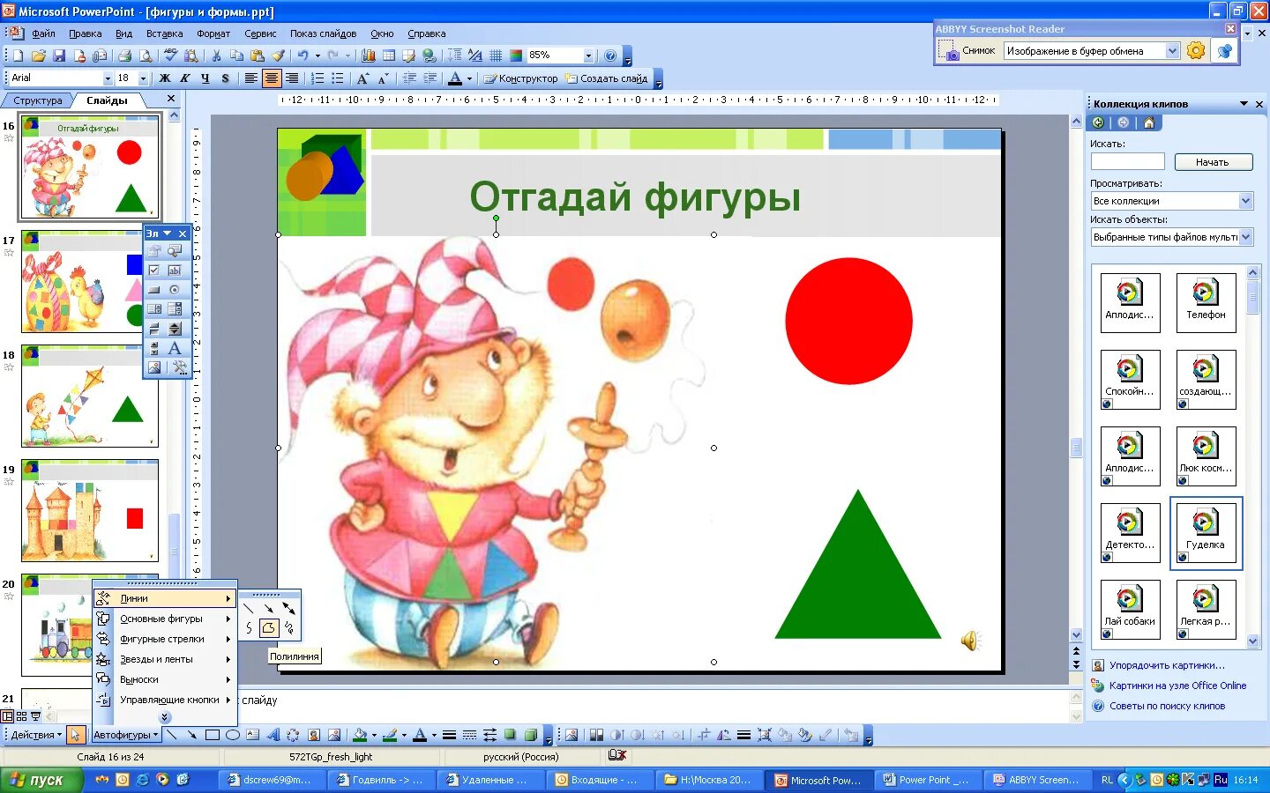Toggle the Select Objects arrow tool

(76, 735)
